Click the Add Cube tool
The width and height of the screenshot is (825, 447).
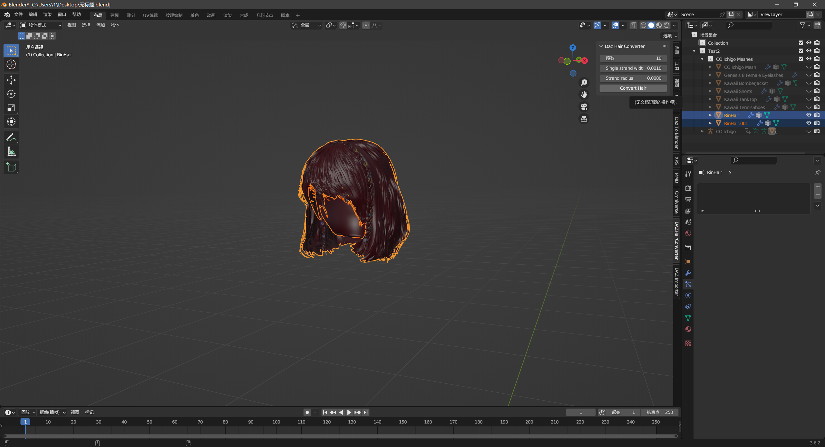click(x=11, y=167)
